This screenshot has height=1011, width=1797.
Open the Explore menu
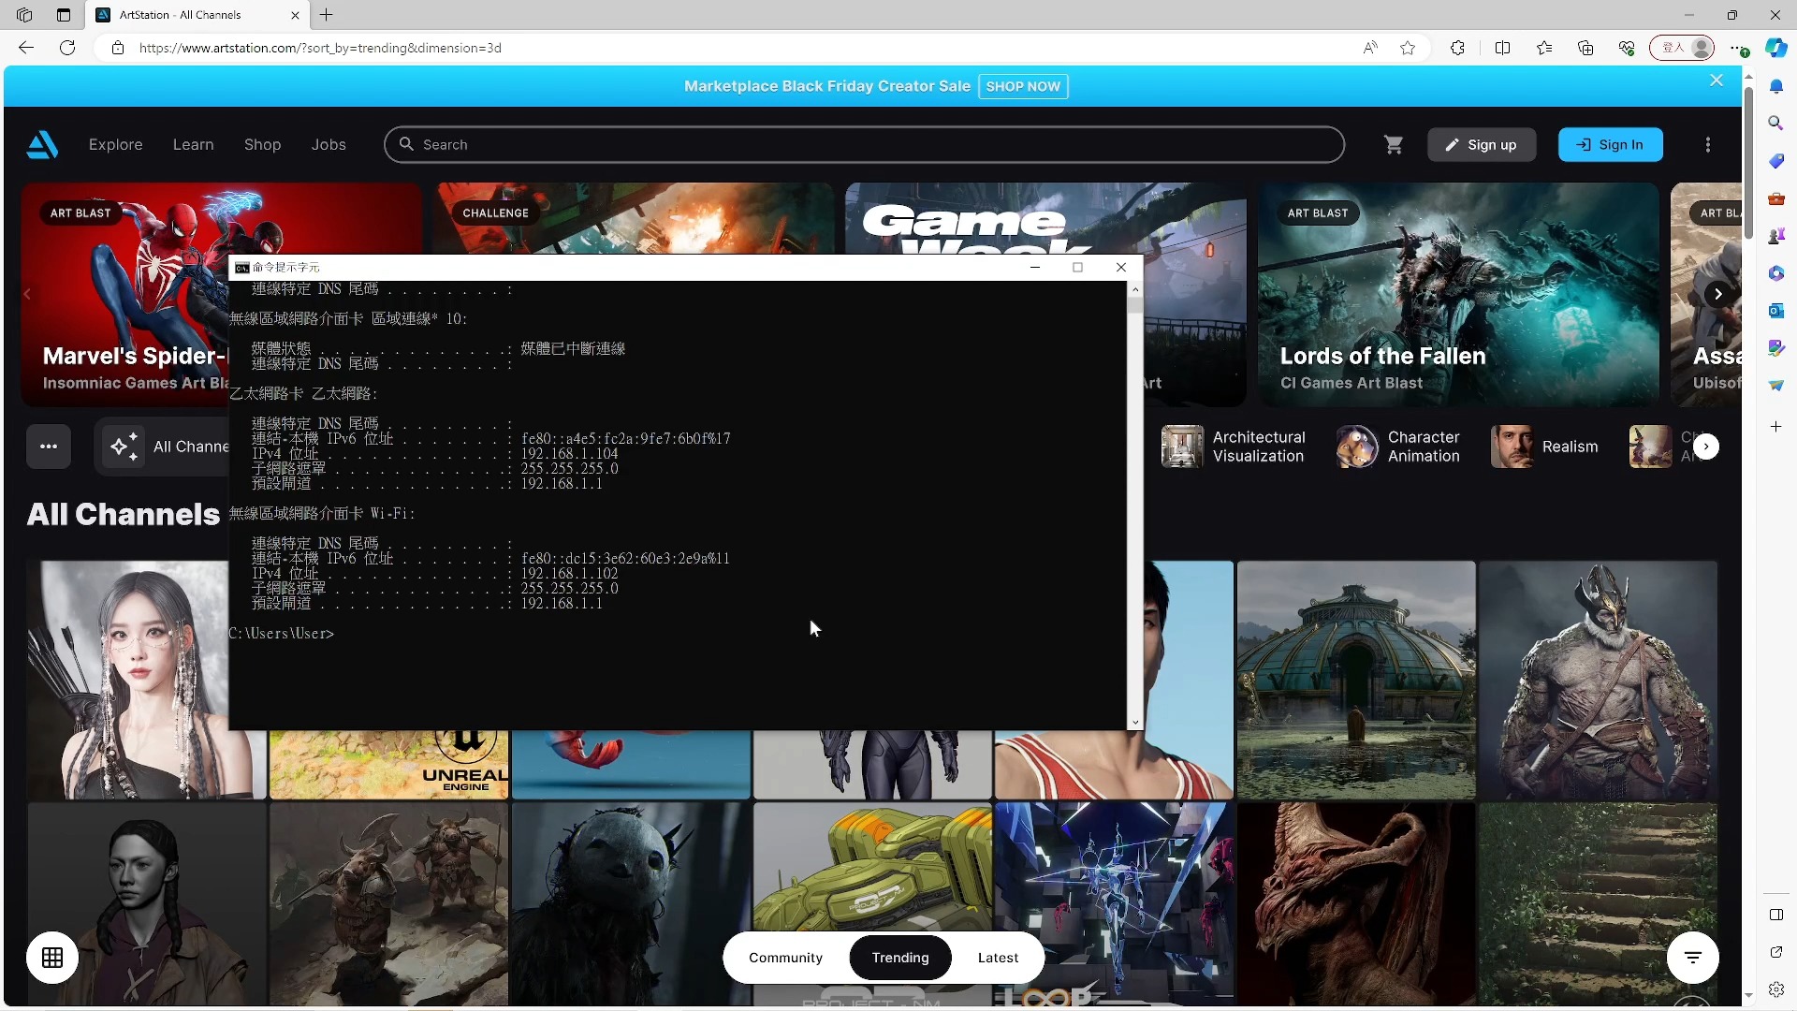(x=116, y=145)
